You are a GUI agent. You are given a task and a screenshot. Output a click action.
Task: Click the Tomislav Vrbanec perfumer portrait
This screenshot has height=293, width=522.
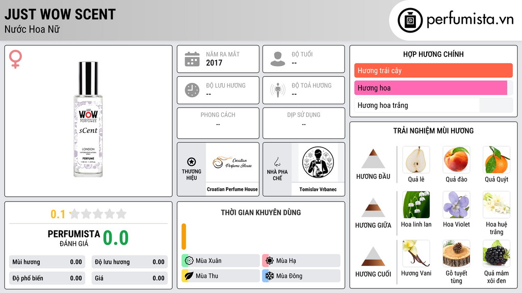pyautogui.click(x=318, y=162)
